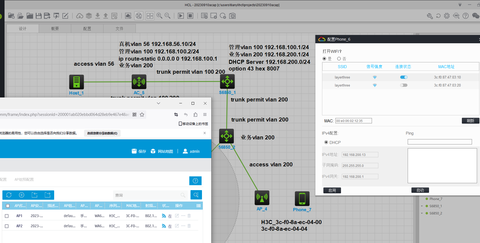Select the Host_1 device on canvas
Screen dimensions: 480x243
coord(77,82)
